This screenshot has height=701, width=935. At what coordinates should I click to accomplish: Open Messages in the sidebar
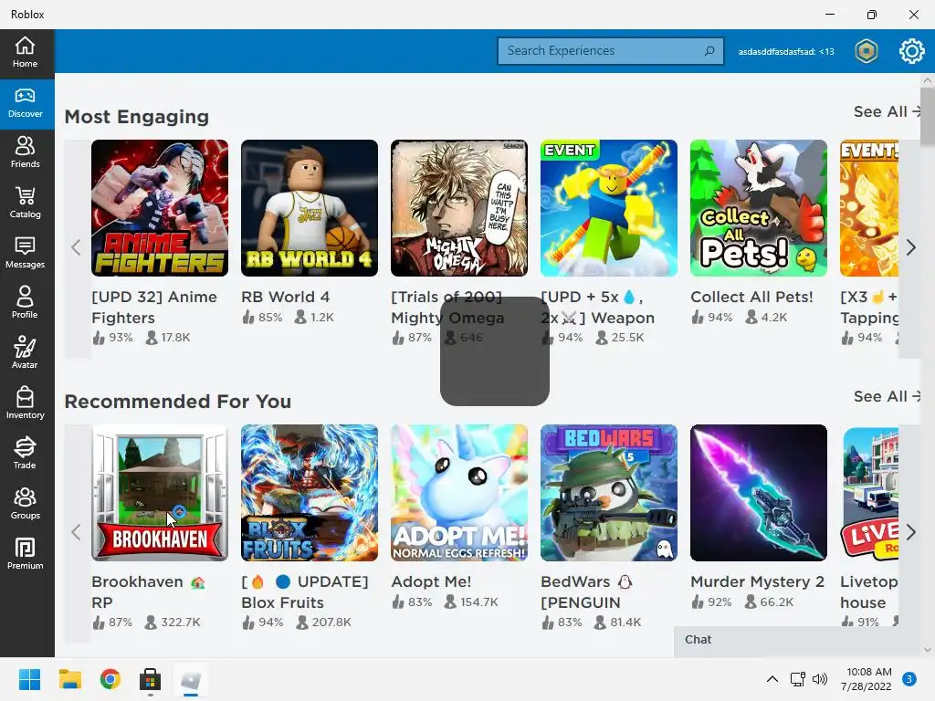[x=25, y=253]
